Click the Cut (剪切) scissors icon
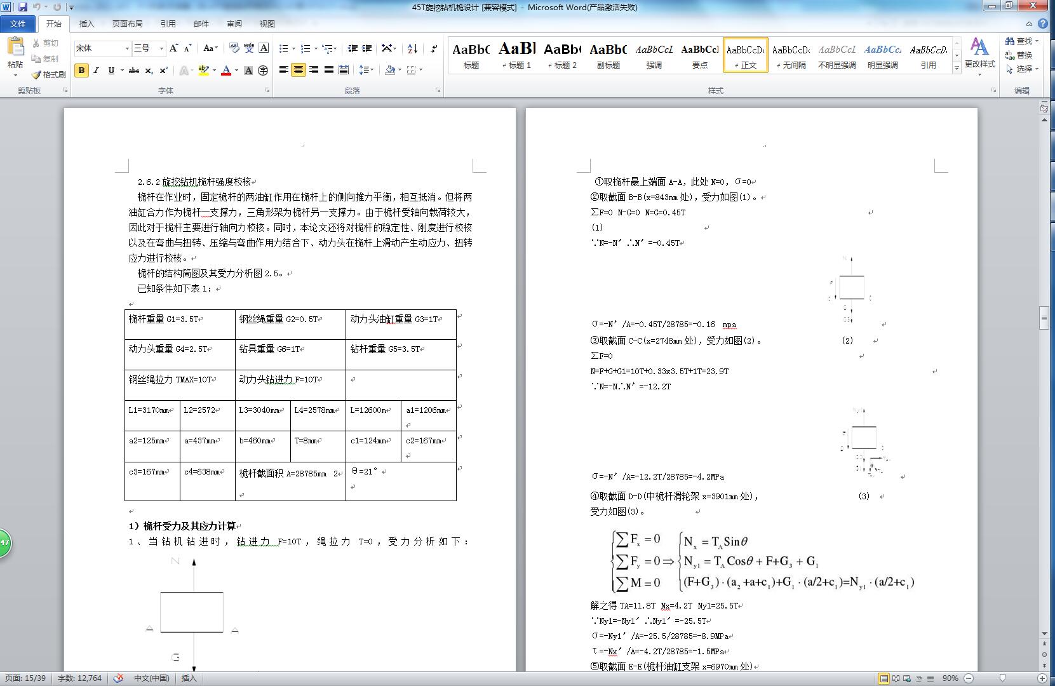1055x686 pixels. 36,43
